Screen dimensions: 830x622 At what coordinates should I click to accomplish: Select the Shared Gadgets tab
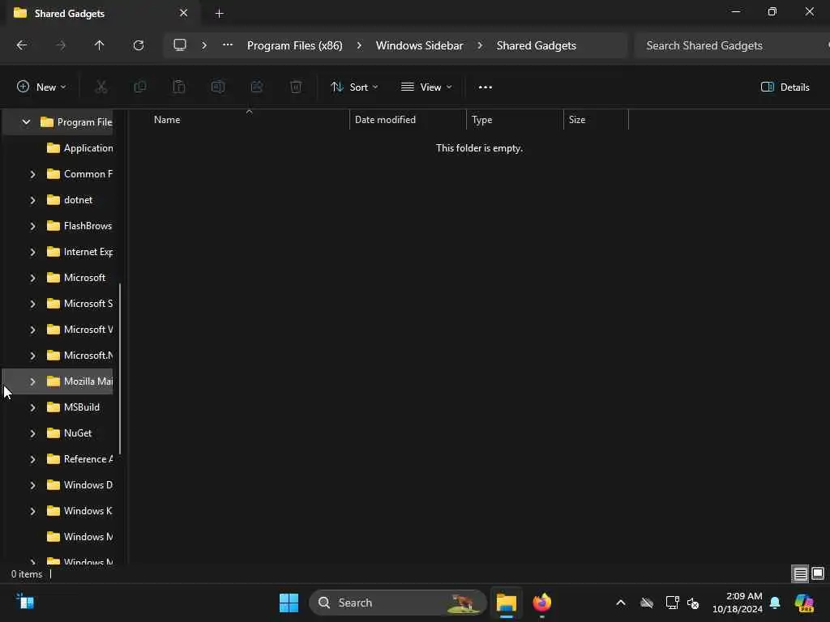tap(101, 13)
